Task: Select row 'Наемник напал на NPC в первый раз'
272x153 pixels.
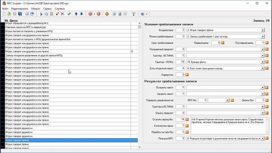Action: point(71,27)
